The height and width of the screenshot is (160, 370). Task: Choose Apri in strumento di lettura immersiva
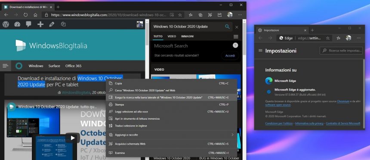coord(171,118)
